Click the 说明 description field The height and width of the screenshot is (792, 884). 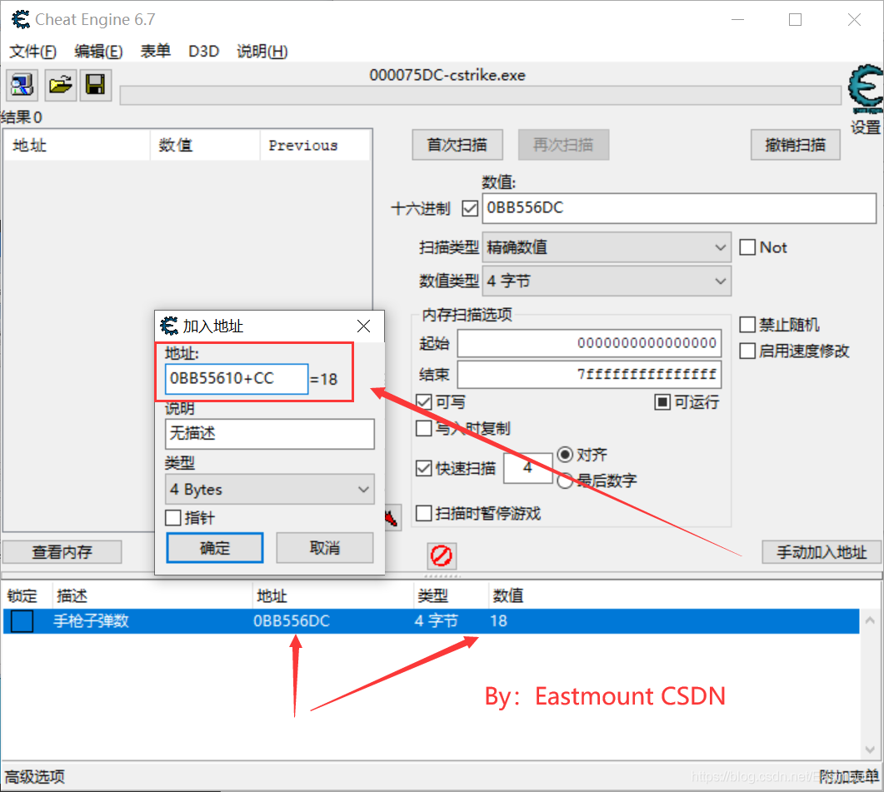[x=269, y=434]
